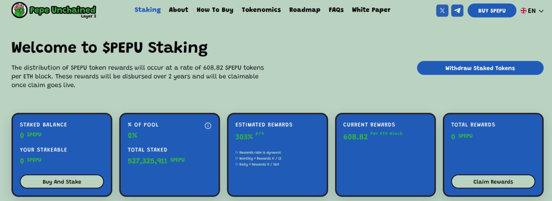The width and height of the screenshot is (552, 201).
Task: Click the % OF POOL label
Action: (x=143, y=125)
